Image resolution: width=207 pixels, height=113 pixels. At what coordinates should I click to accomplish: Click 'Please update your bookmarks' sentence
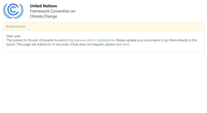pyautogui.click(x=138, y=40)
